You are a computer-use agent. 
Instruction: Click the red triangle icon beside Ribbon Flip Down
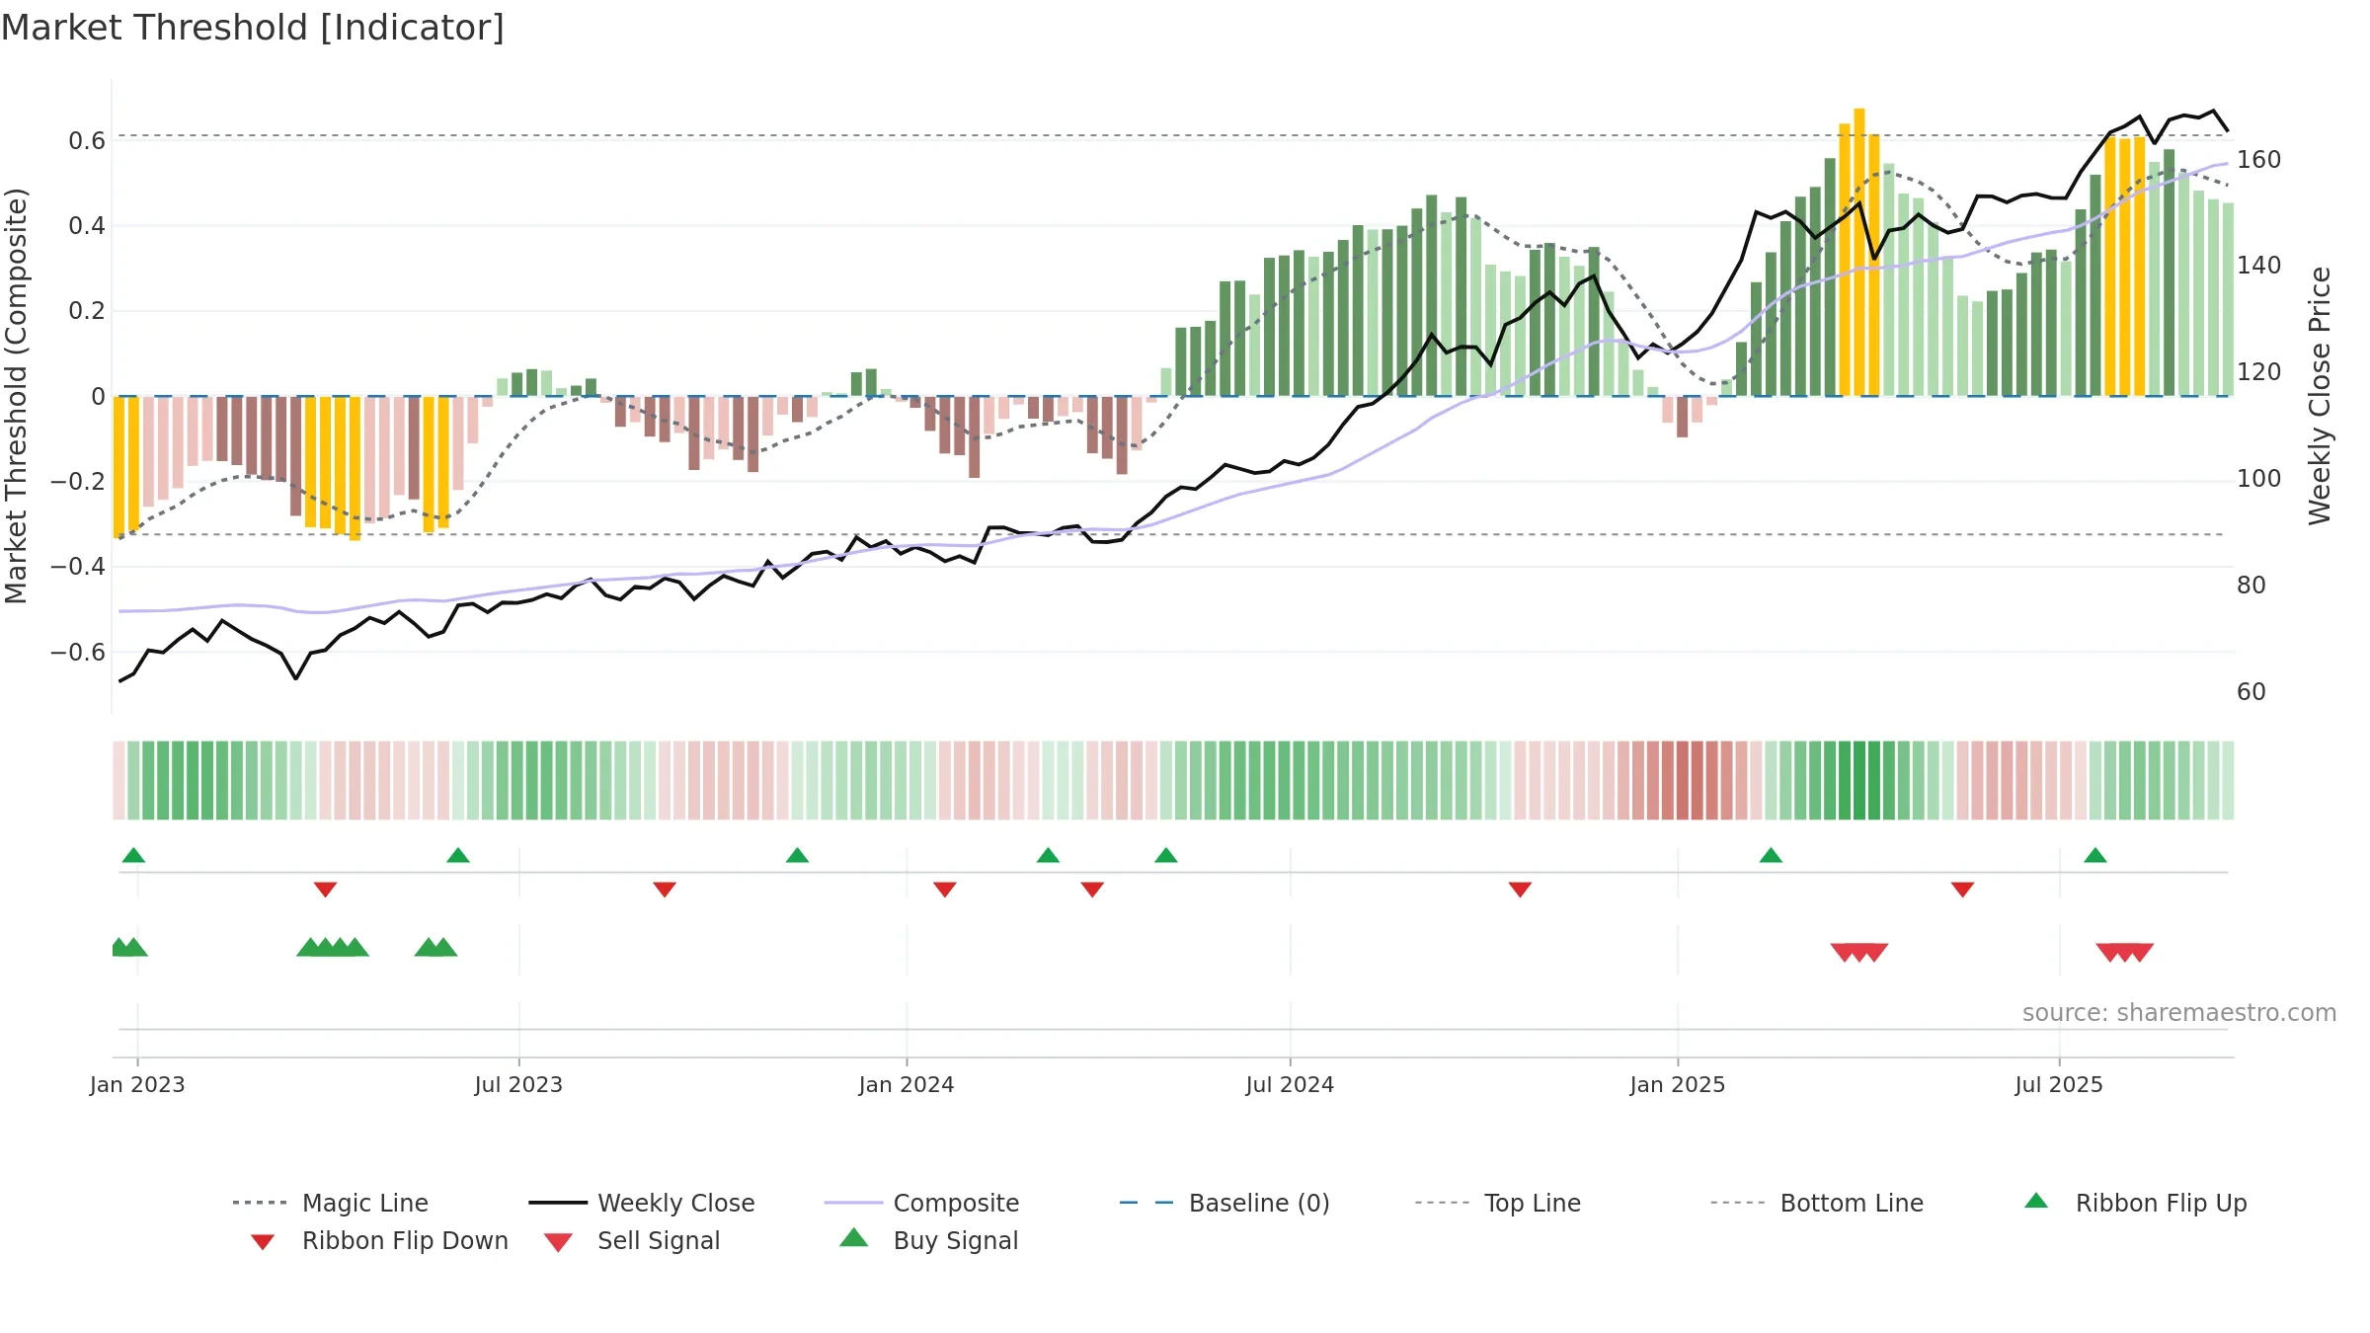pyautogui.click(x=263, y=1242)
